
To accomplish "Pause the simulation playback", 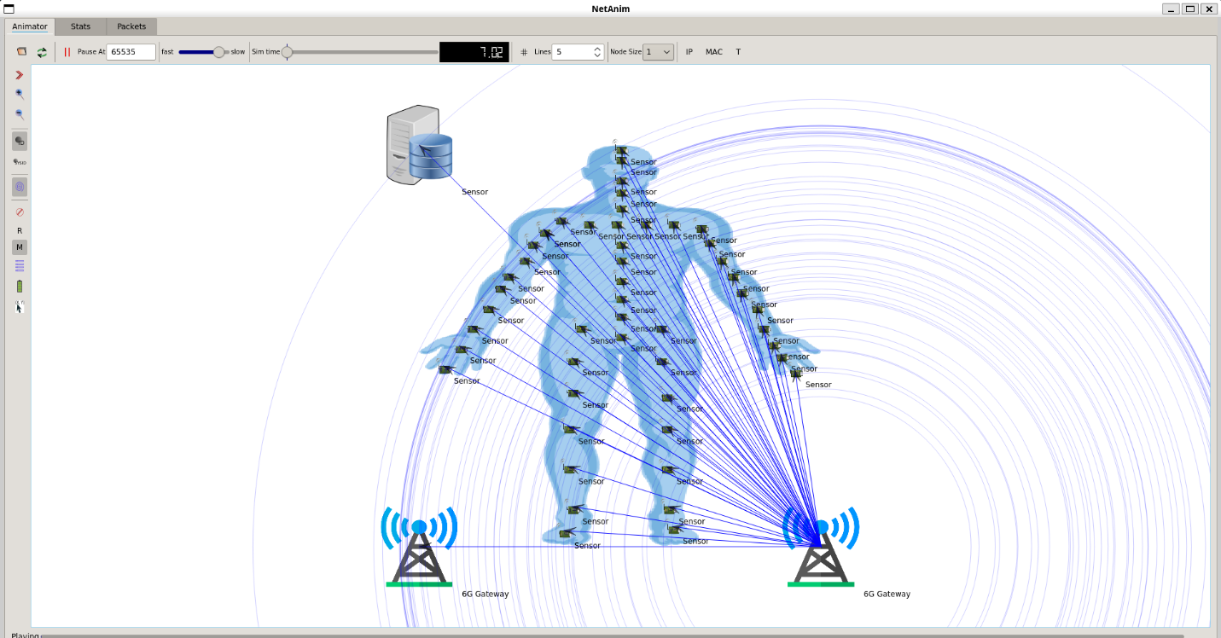I will 67,52.
